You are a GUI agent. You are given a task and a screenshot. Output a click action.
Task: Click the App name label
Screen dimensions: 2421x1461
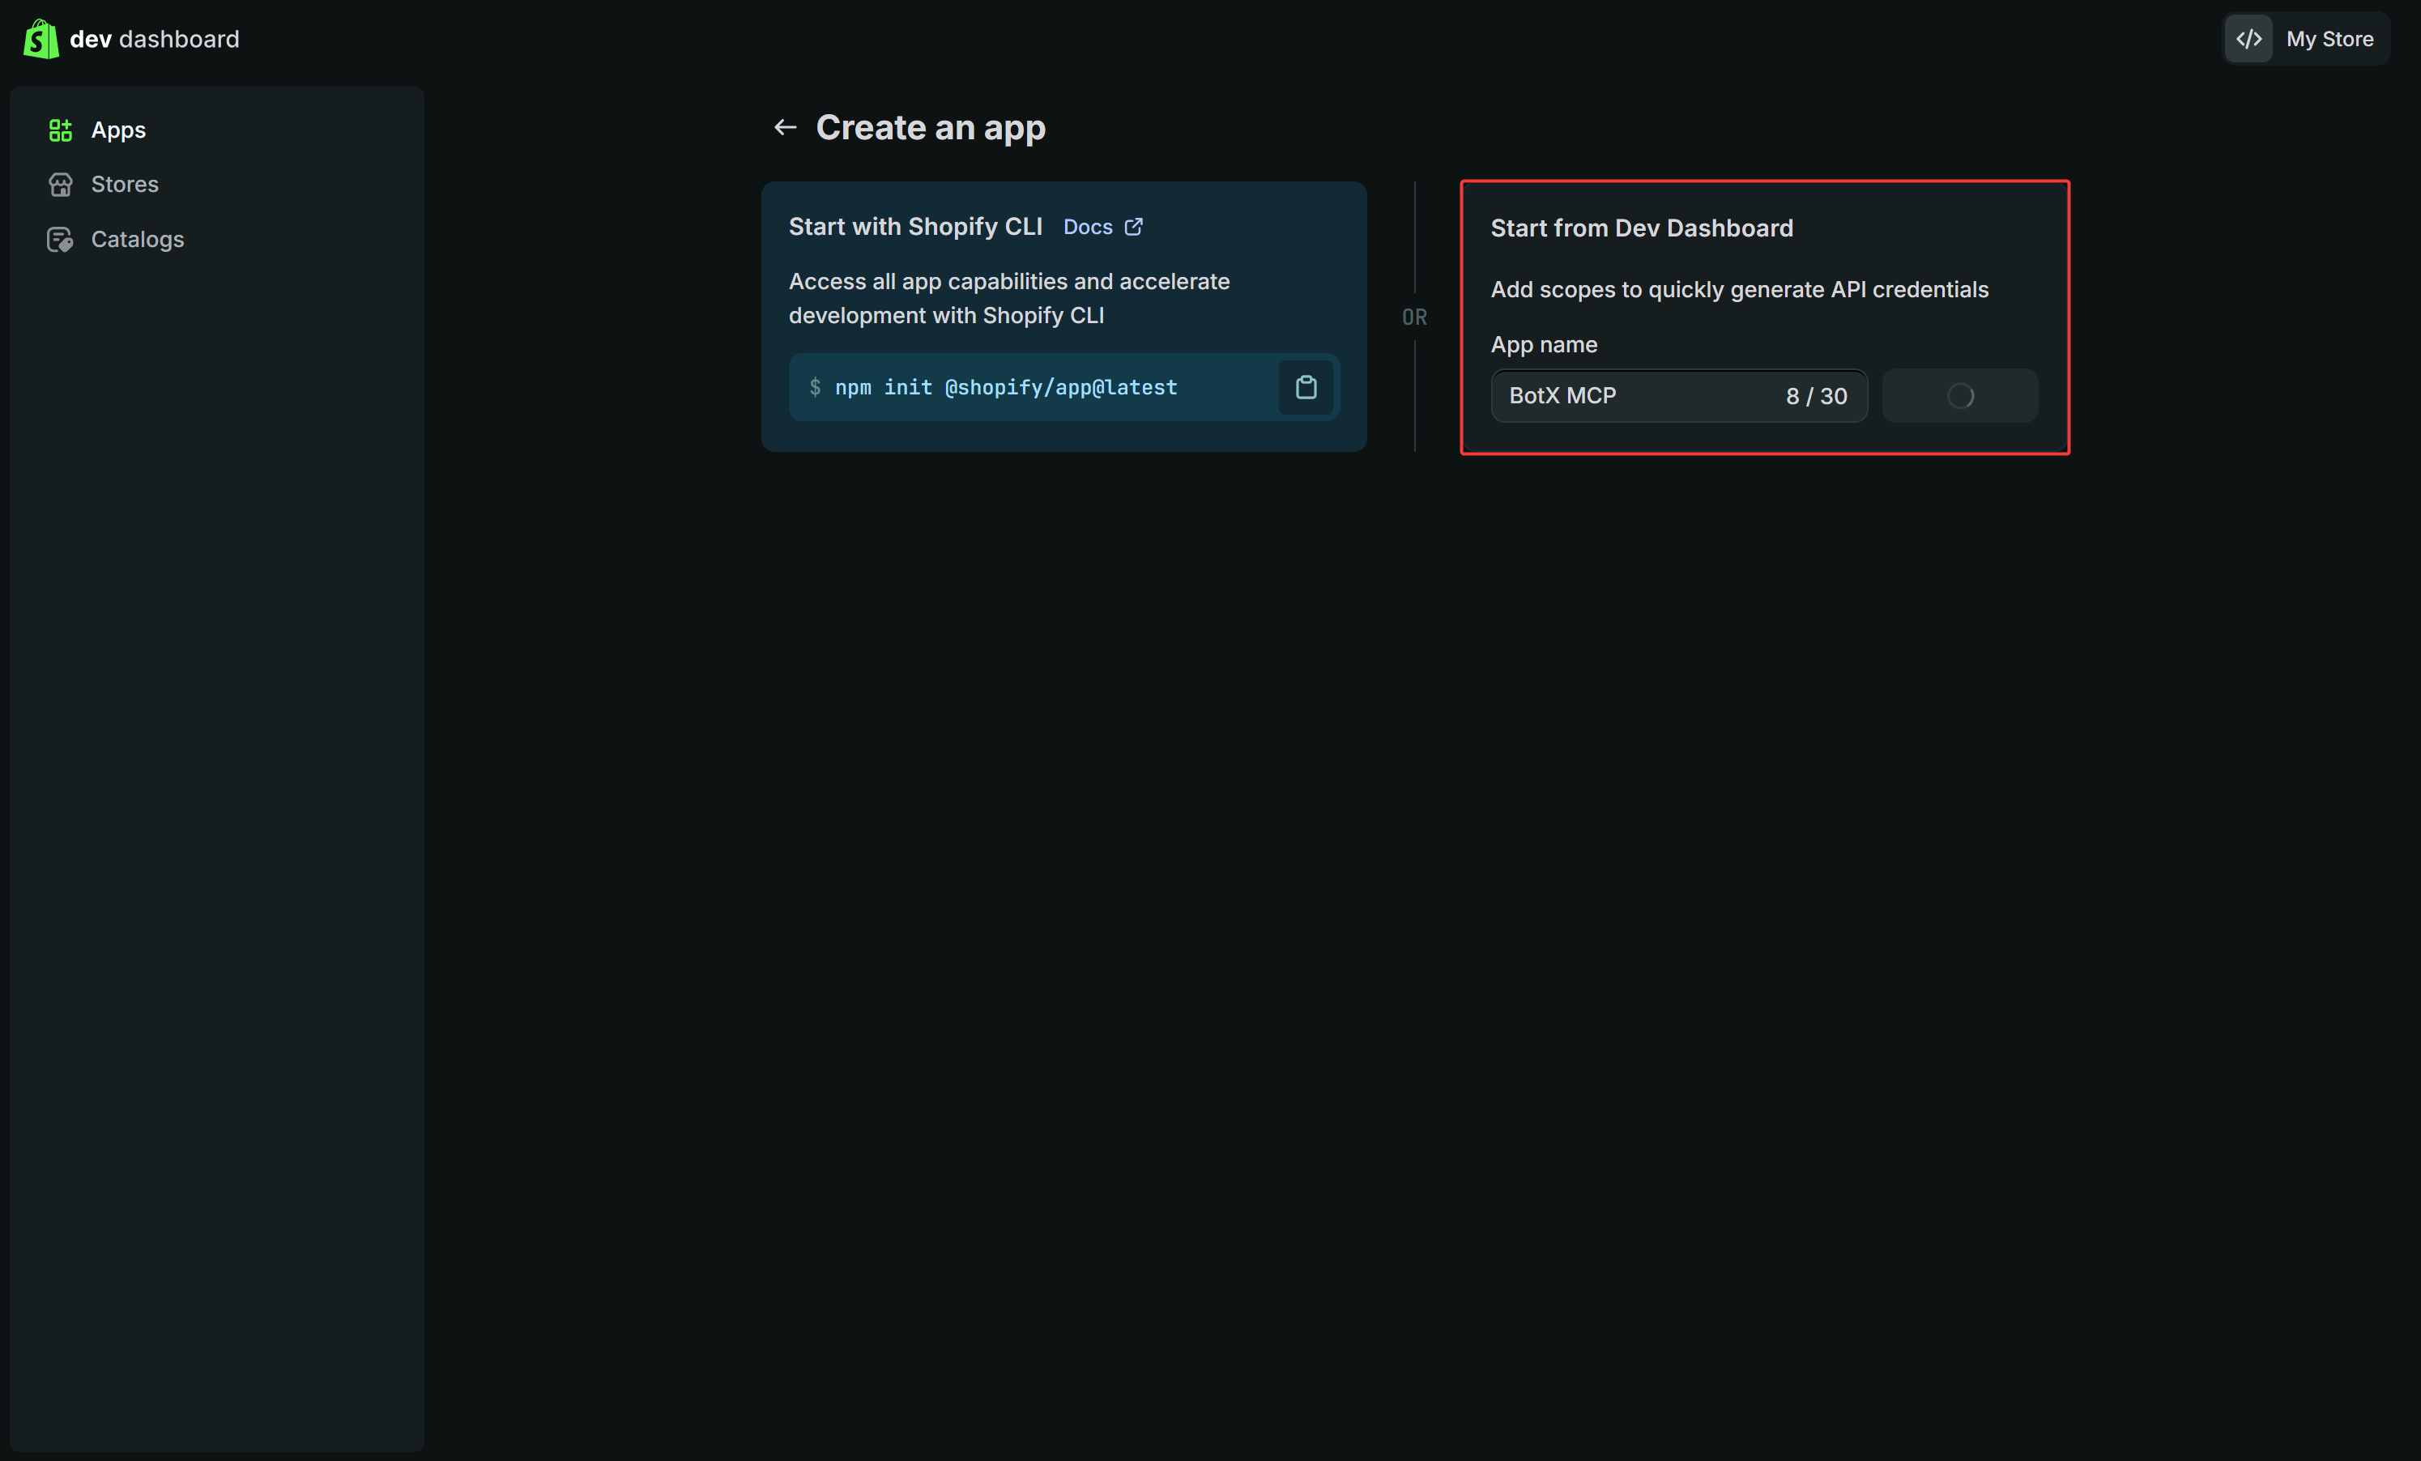coord(1545,345)
